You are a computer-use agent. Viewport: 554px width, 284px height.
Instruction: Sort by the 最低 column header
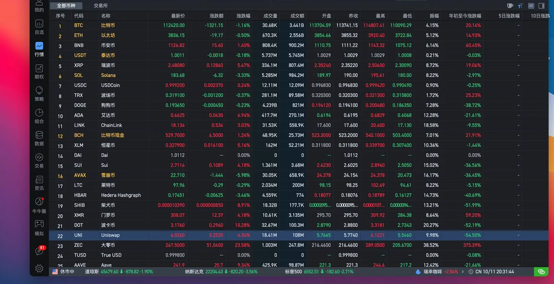(407, 16)
